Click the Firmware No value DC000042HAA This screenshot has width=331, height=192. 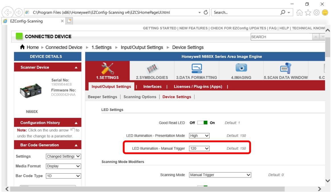coord(63,95)
